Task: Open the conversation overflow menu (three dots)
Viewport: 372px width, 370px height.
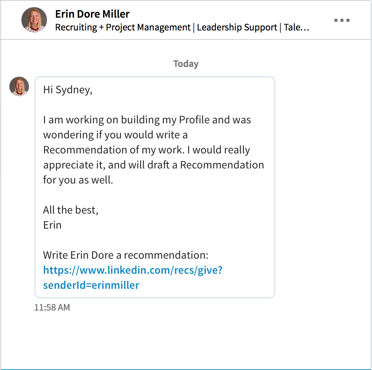Action: pyautogui.click(x=342, y=20)
